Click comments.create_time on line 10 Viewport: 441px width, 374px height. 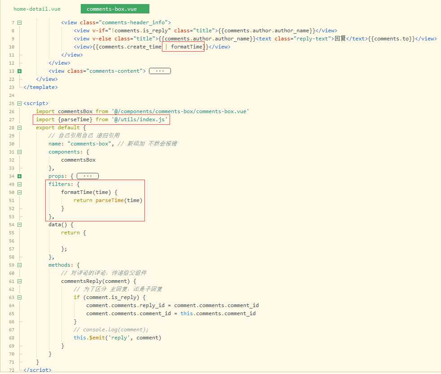click(130, 47)
